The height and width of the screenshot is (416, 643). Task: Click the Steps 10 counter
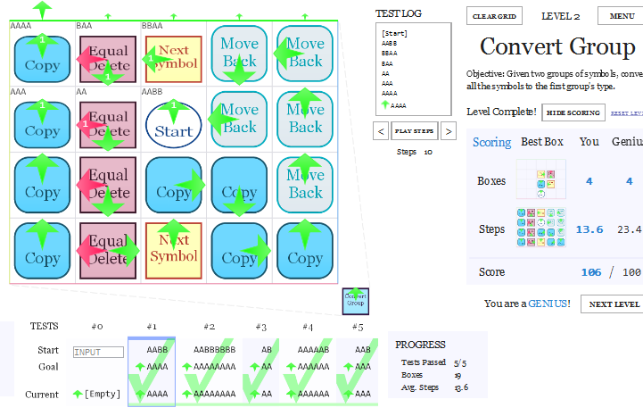(414, 152)
